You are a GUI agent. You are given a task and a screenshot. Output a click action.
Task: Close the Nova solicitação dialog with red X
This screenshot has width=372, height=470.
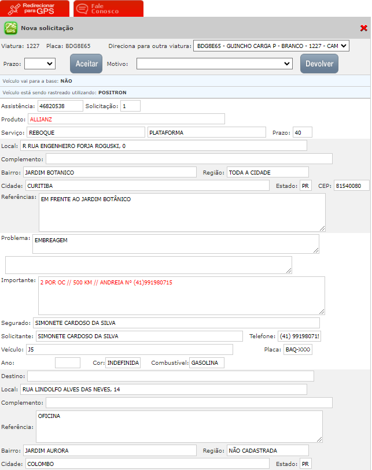click(363, 28)
